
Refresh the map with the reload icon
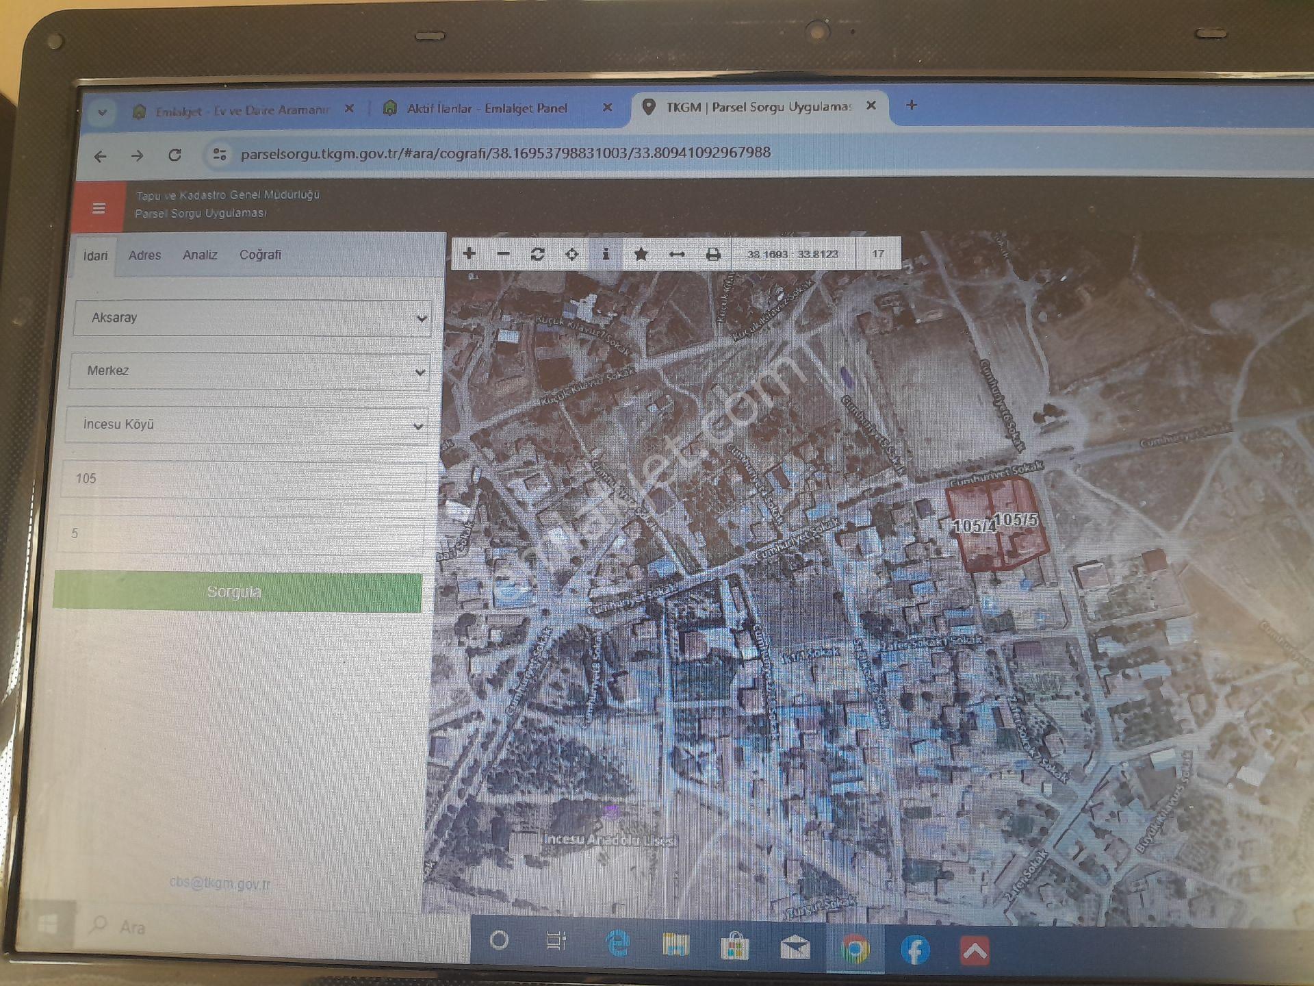(537, 254)
